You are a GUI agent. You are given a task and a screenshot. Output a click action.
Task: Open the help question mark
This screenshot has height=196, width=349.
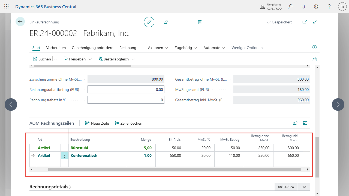tap(329, 7)
